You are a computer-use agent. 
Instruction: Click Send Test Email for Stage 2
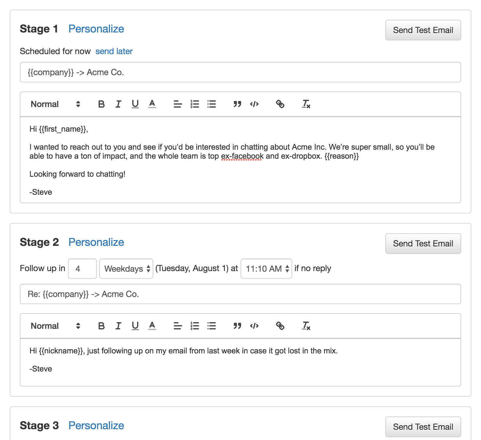click(423, 243)
